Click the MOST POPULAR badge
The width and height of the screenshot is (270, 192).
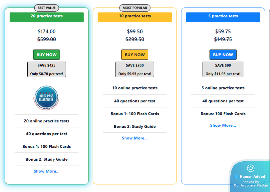pyautogui.click(x=135, y=8)
